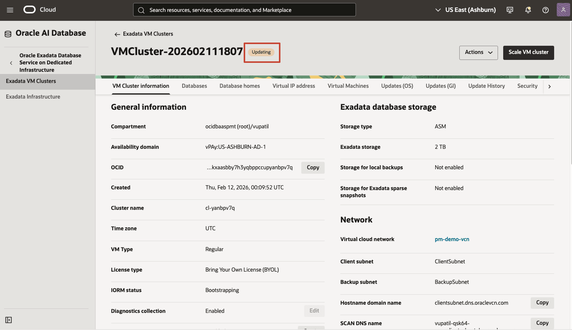Click the ClientSubnet value

(450, 261)
